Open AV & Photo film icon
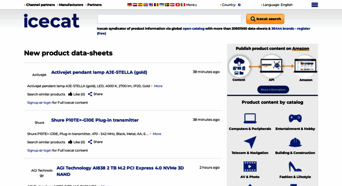This screenshot has height=186, width=342. [250, 166]
